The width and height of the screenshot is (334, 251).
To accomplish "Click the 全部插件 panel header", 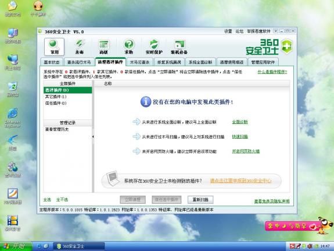I will (68, 83).
